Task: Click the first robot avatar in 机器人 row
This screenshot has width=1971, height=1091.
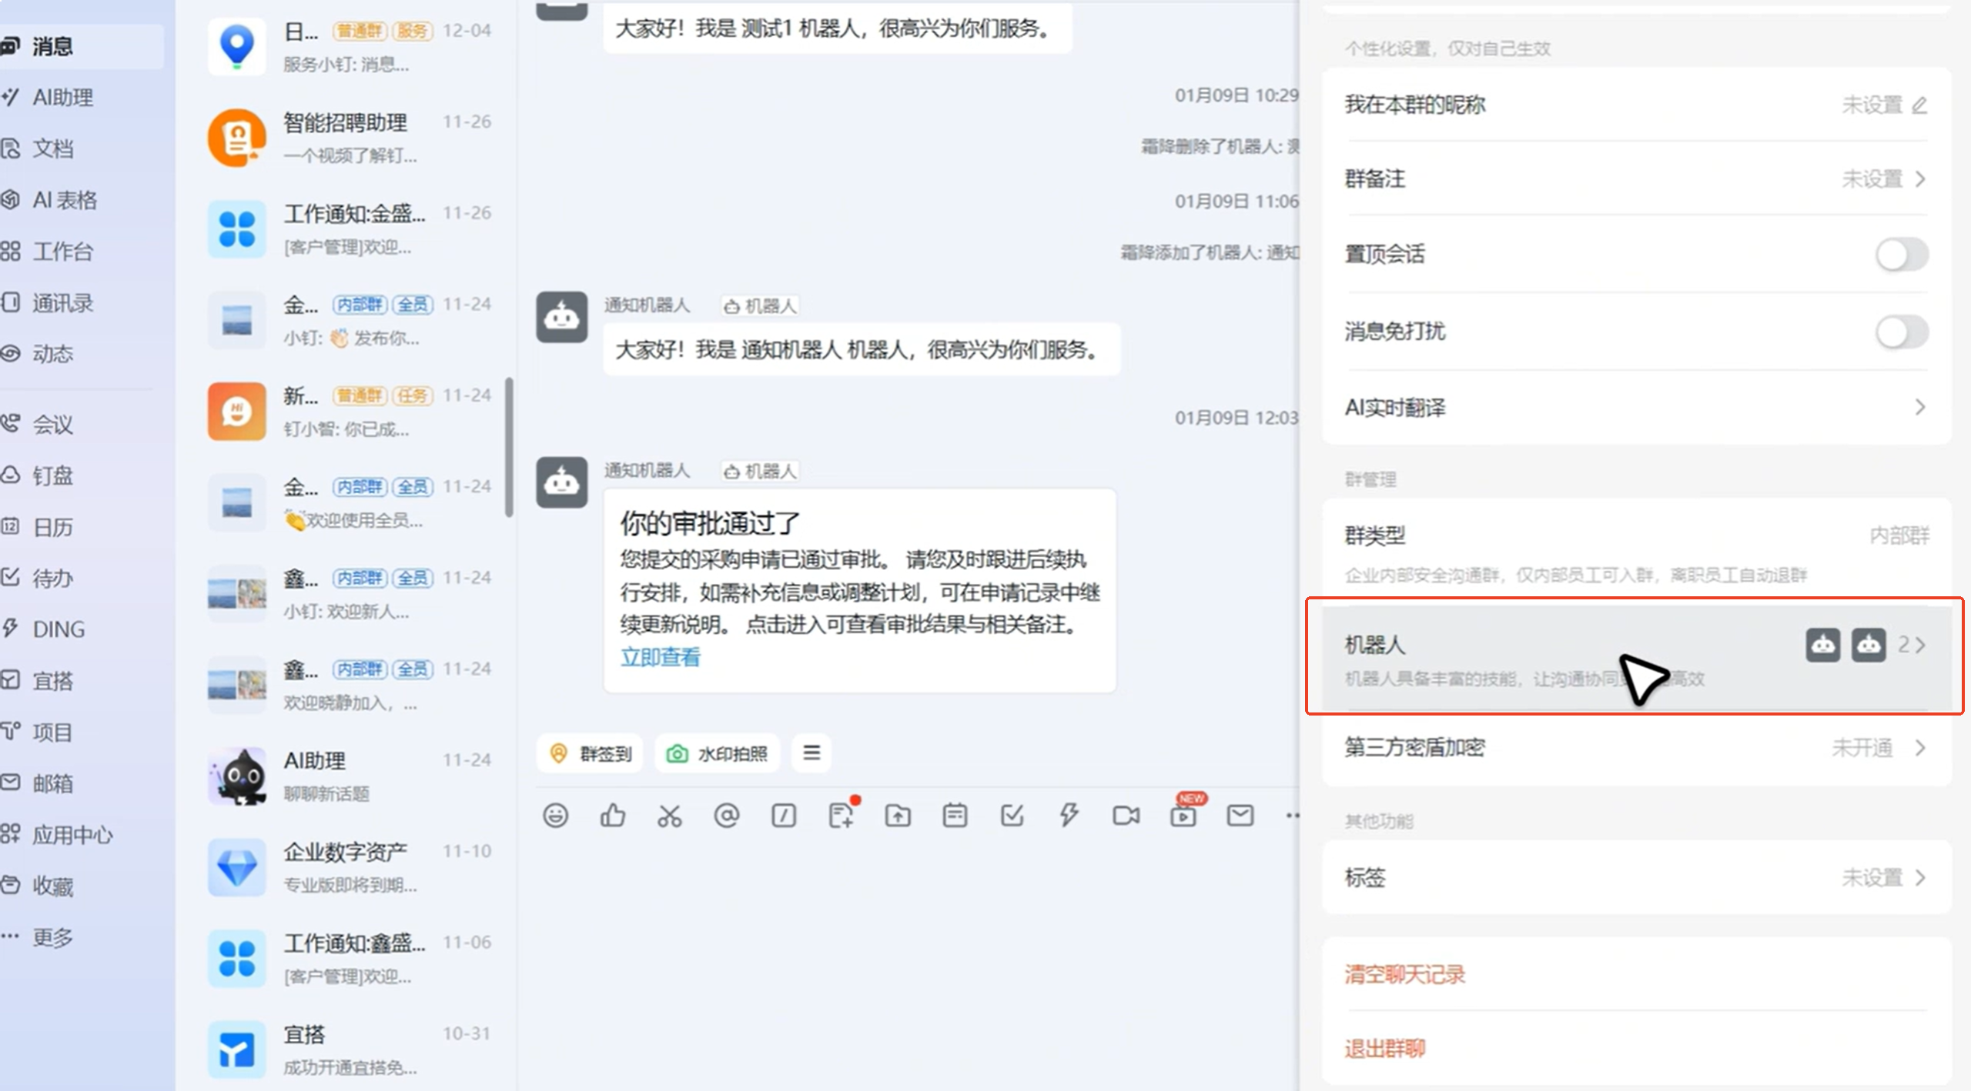Action: 1823,645
